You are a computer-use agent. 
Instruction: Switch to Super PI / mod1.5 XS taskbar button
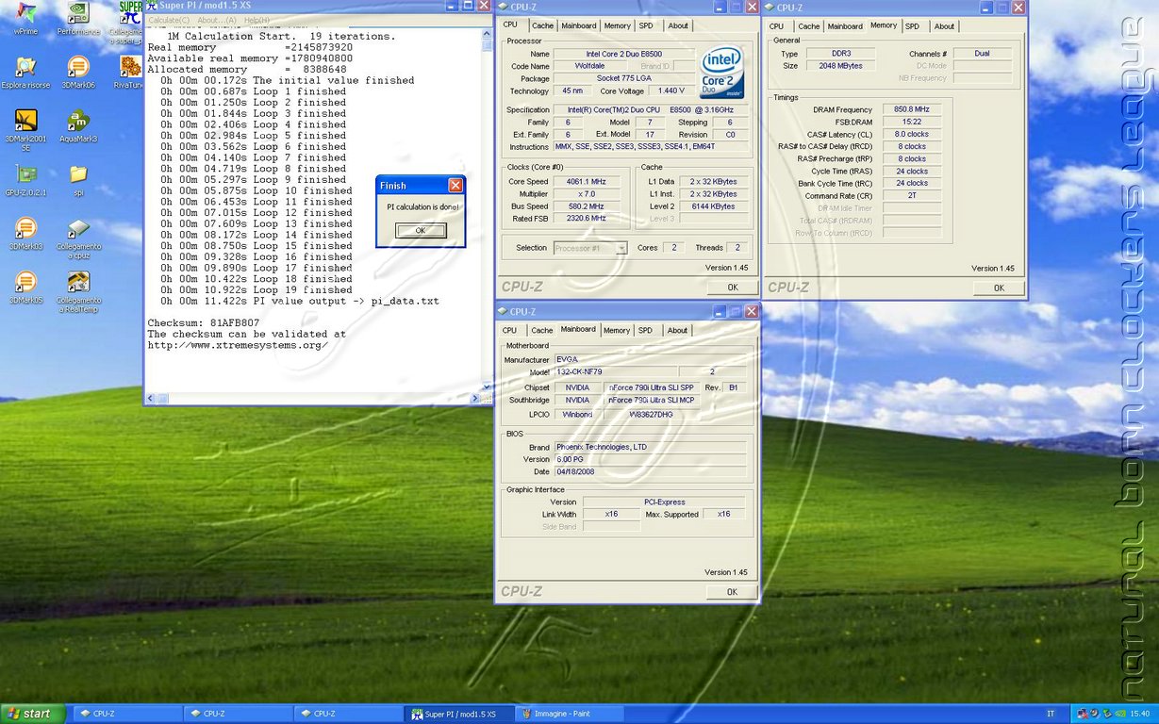458,714
